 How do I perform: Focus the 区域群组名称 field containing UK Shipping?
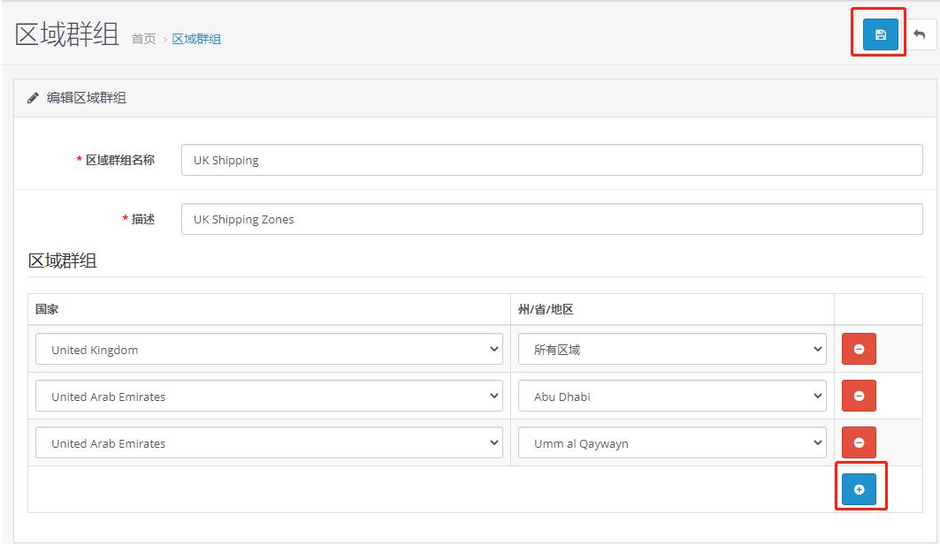point(551,161)
